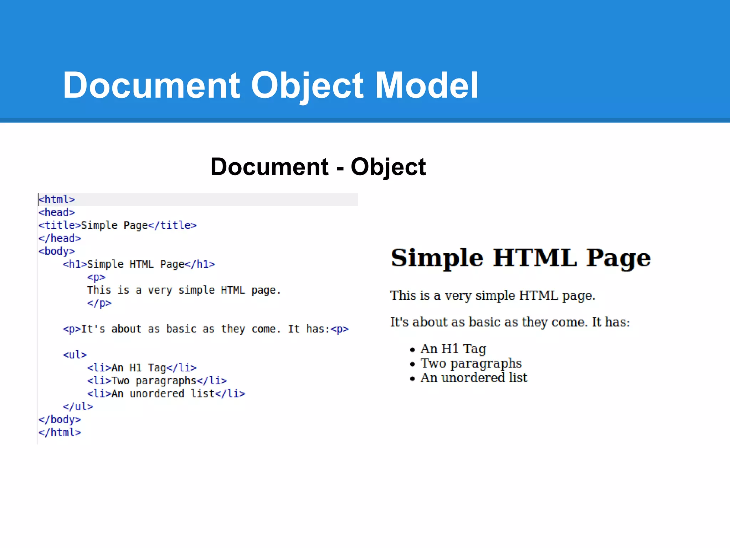Click the opening <html> tag line

coord(57,199)
